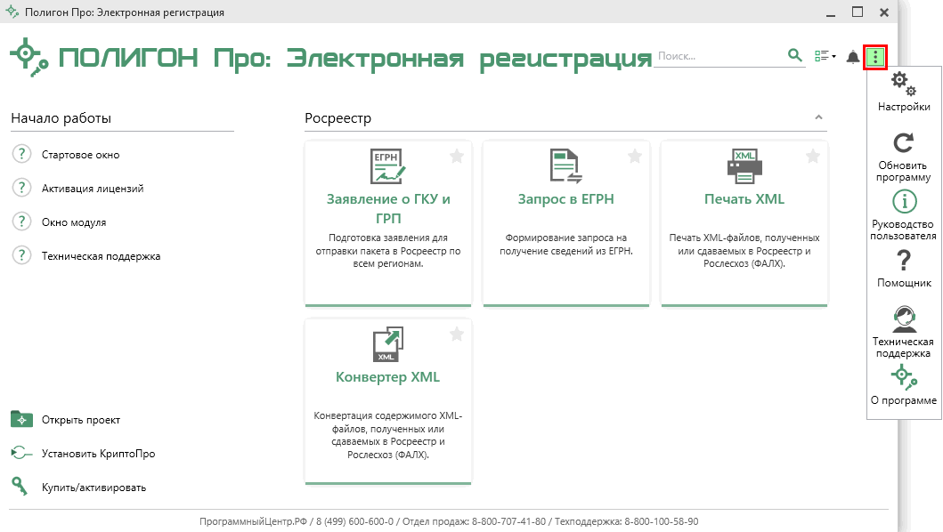This screenshot has height=532, width=943.
Task: Favorite the Конвертер XML card star
Action: point(457,335)
